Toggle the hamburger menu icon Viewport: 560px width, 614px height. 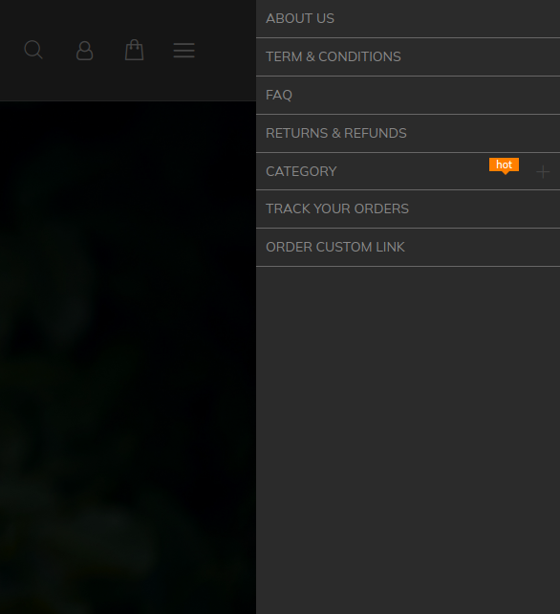click(183, 51)
